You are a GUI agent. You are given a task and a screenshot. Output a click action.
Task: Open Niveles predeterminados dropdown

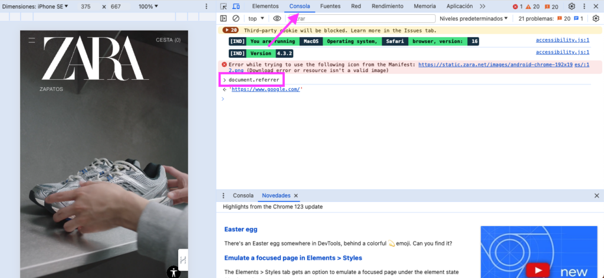click(474, 18)
